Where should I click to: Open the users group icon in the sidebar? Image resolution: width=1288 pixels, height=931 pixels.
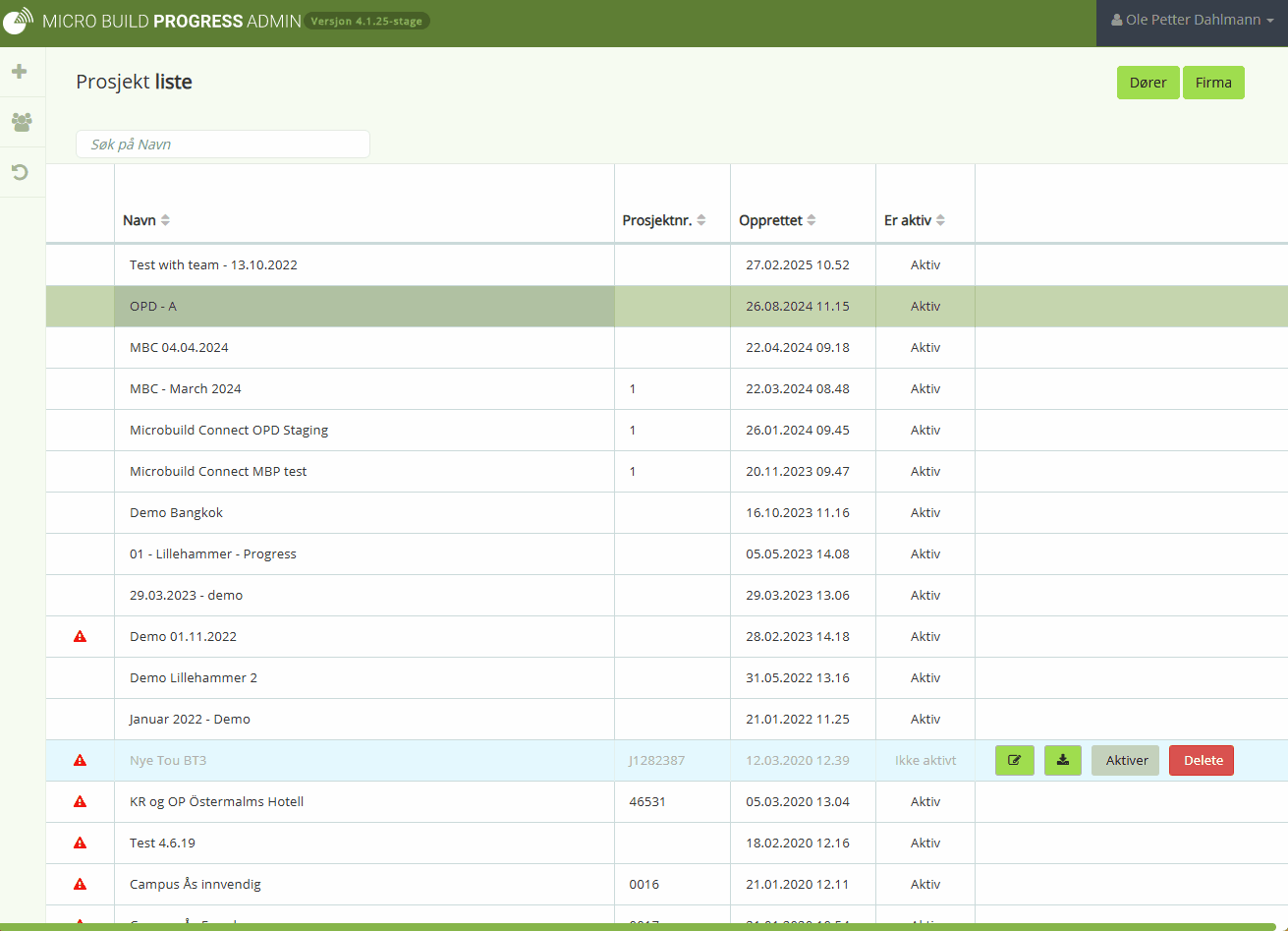21,122
